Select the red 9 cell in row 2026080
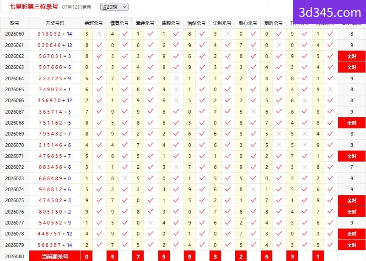 [x=189, y=256]
